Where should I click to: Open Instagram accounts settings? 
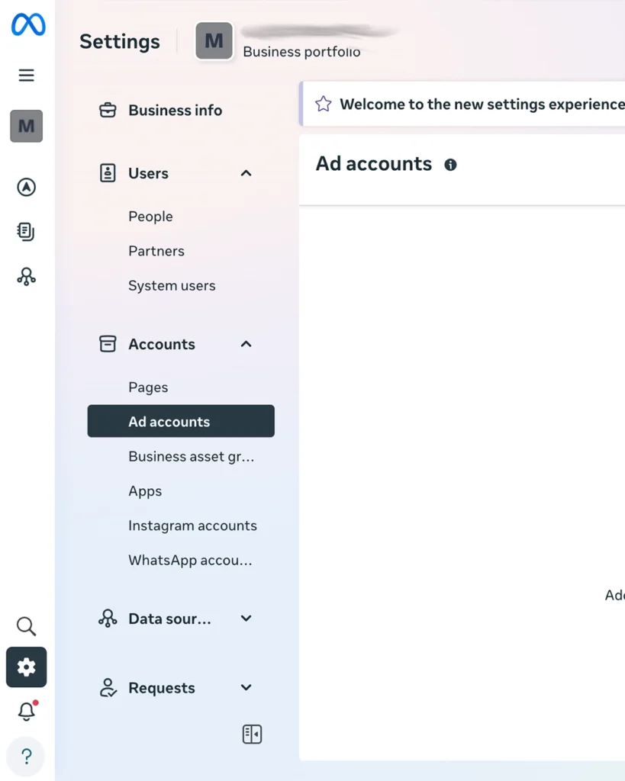coord(192,525)
